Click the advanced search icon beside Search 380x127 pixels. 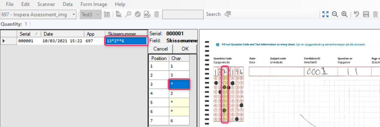tap(227, 14)
